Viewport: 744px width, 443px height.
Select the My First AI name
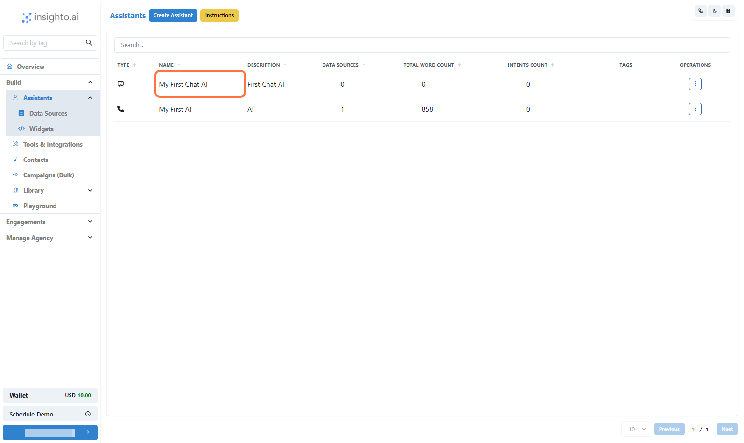click(x=175, y=109)
